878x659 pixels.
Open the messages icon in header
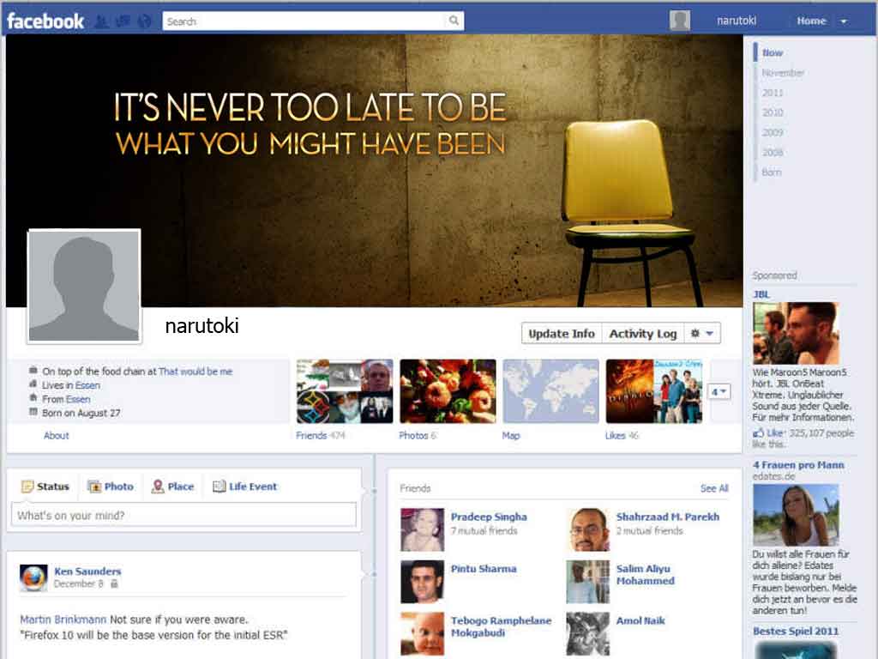(x=123, y=21)
